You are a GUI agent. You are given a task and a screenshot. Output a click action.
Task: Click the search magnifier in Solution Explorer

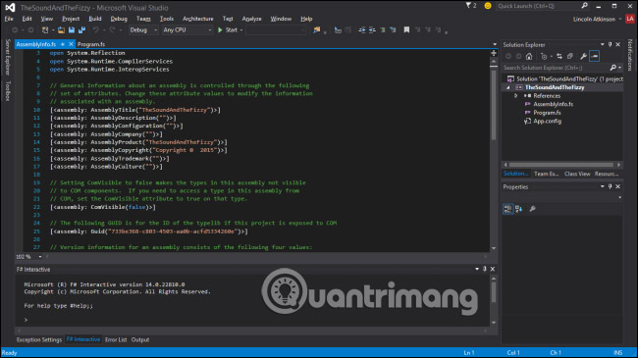pyautogui.click(x=613, y=68)
